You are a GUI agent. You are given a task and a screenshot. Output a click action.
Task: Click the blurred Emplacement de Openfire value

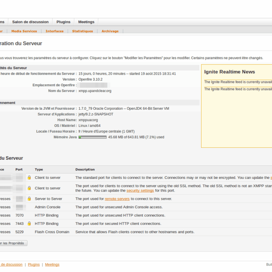pyautogui.click(x=93, y=85)
